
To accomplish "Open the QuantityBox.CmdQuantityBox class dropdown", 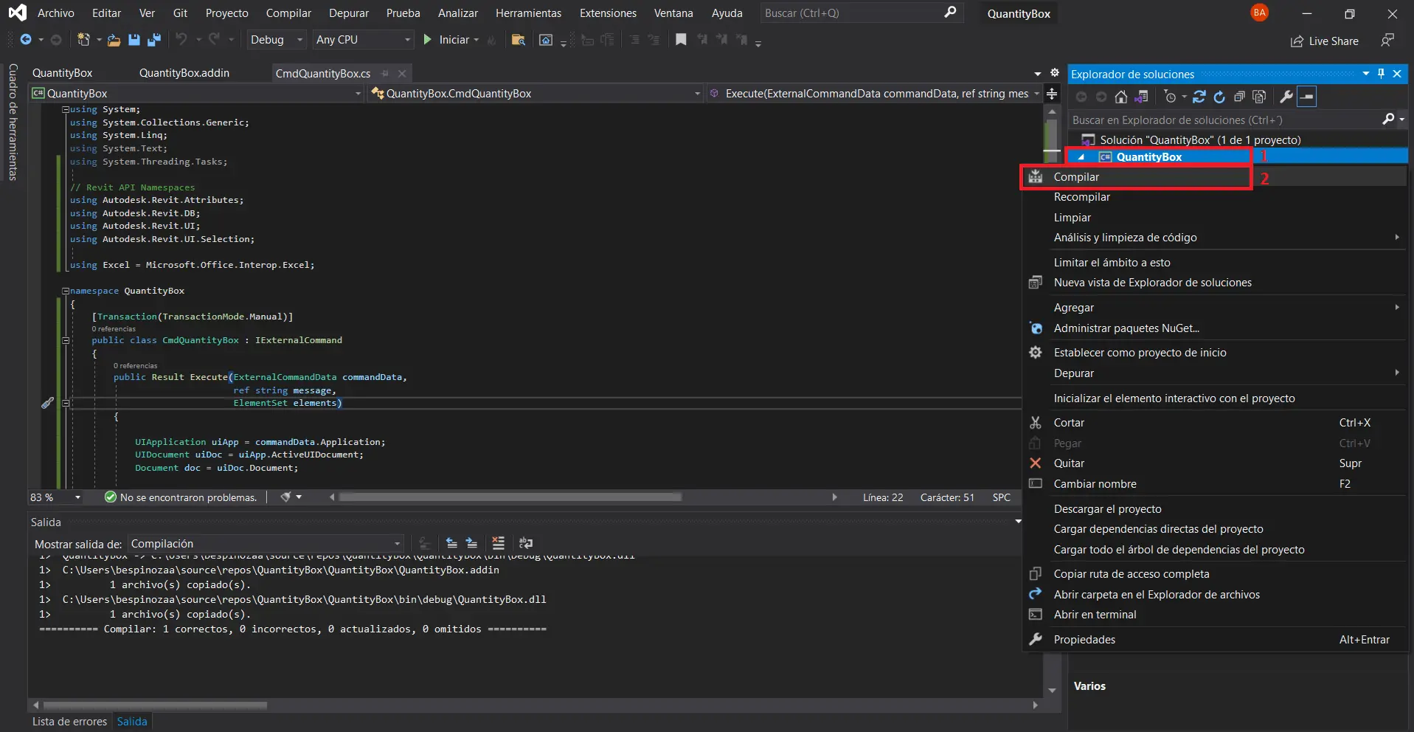I will pyautogui.click(x=536, y=94).
